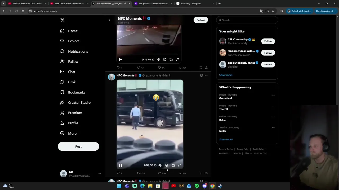Like the Mar 5 post with 1.9K likes

pos(162,173)
